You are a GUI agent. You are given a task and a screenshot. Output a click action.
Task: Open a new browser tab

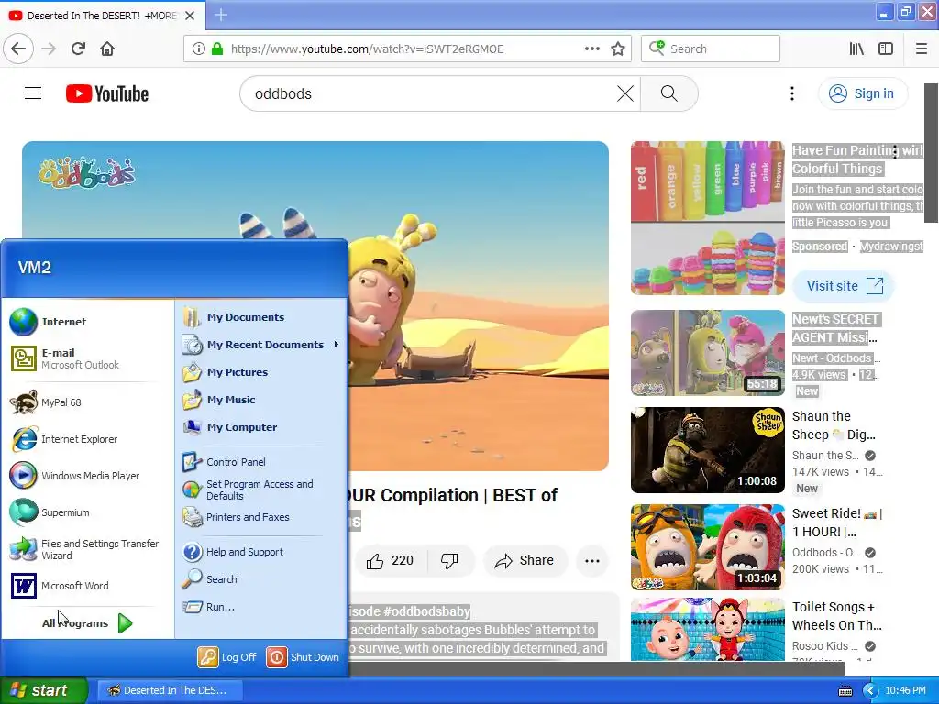220,15
